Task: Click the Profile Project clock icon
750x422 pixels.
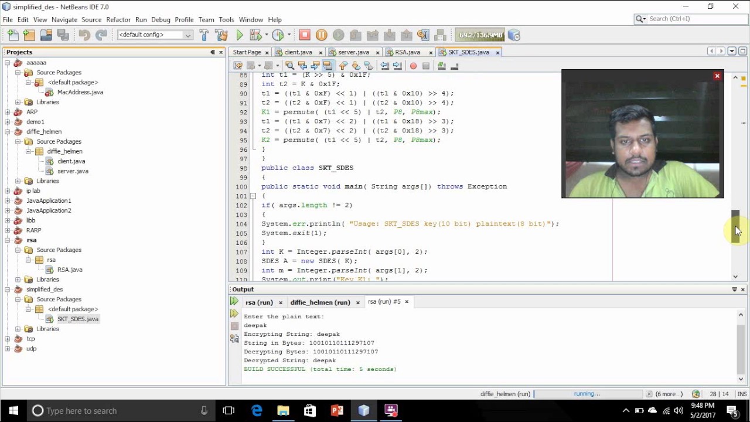Action: [x=278, y=35]
